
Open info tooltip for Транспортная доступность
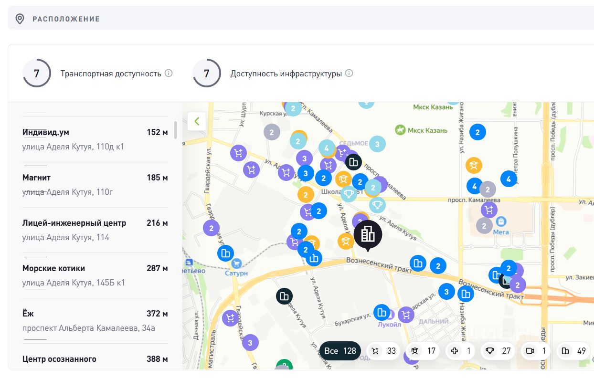coord(169,74)
